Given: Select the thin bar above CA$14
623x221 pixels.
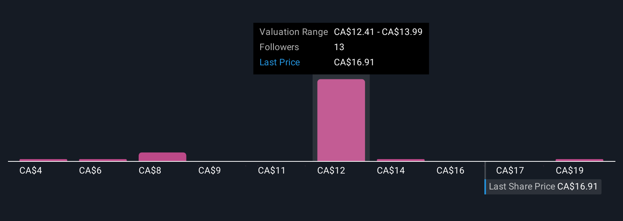Looking at the screenshot, I should tap(400, 160).
